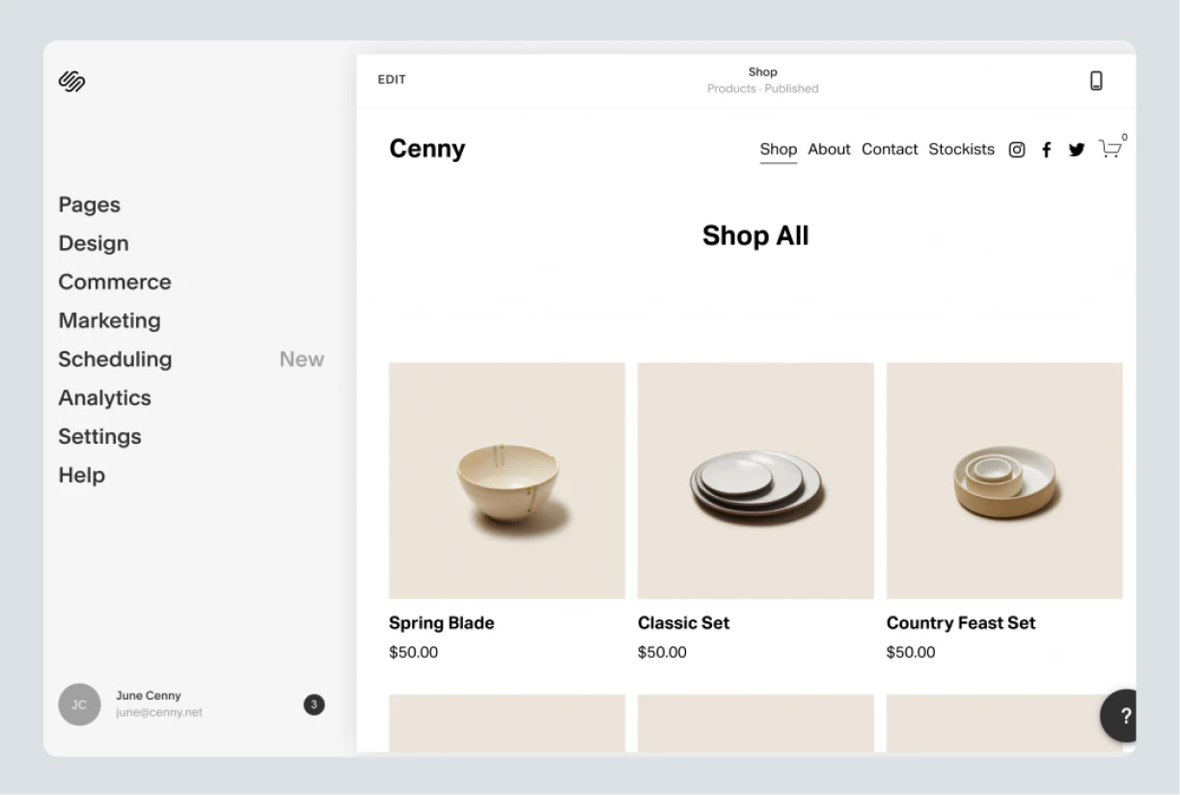This screenshot has height=795, width=1180.
Task: Open the Pages section
Action: point(89,205)
